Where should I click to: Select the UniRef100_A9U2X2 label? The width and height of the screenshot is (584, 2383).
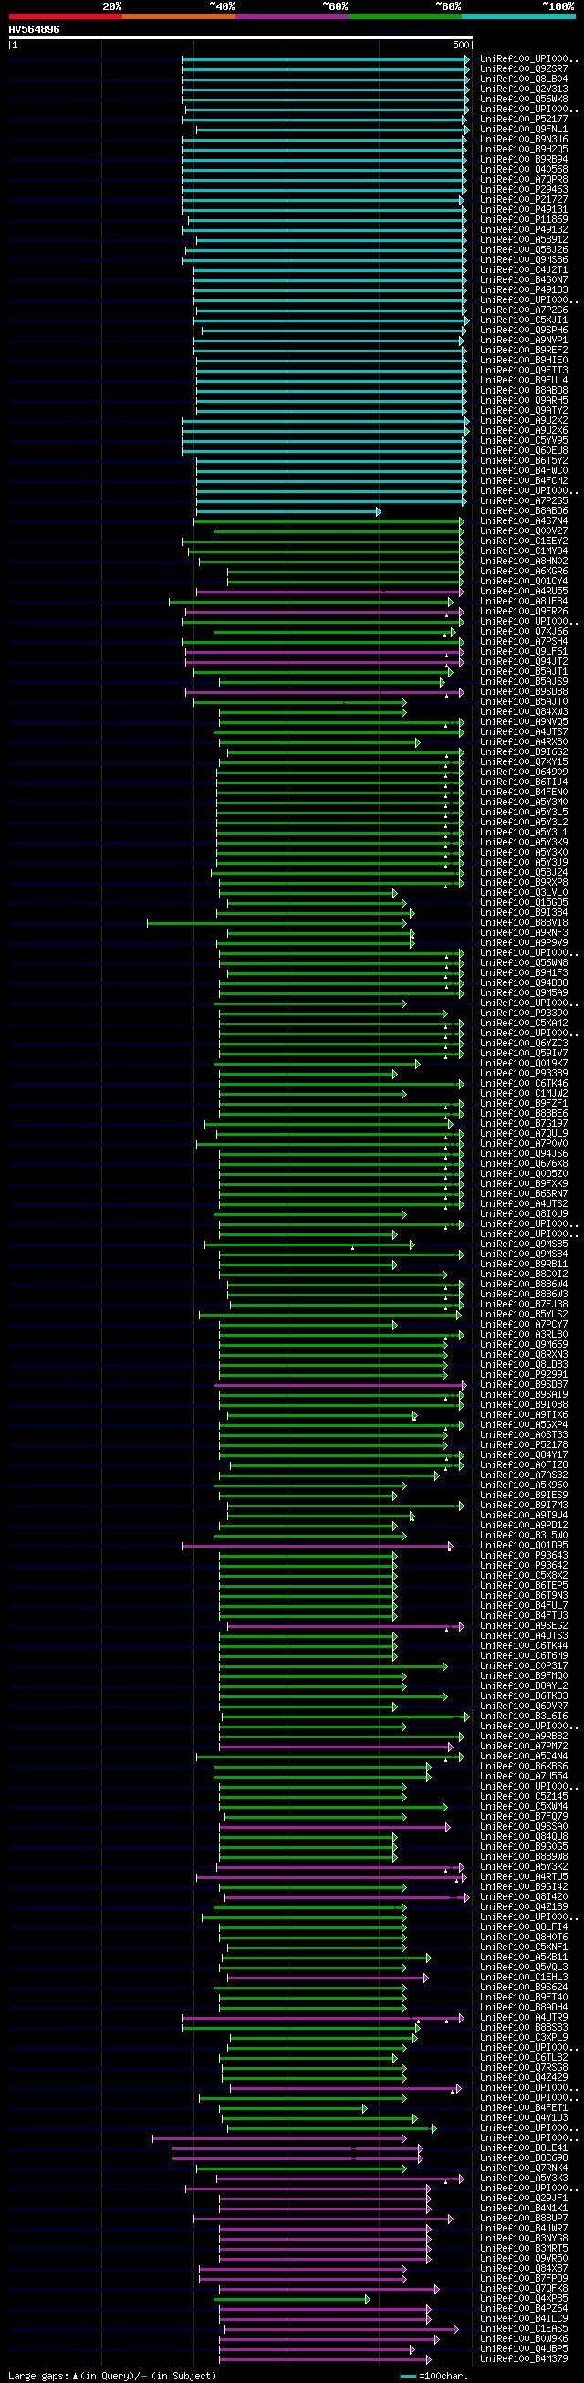click(524, 420)
